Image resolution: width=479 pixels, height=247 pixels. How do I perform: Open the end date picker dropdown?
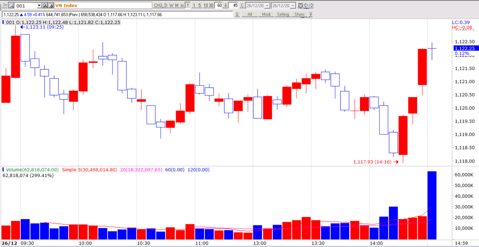pyautogui.click(x=293, y=6)
